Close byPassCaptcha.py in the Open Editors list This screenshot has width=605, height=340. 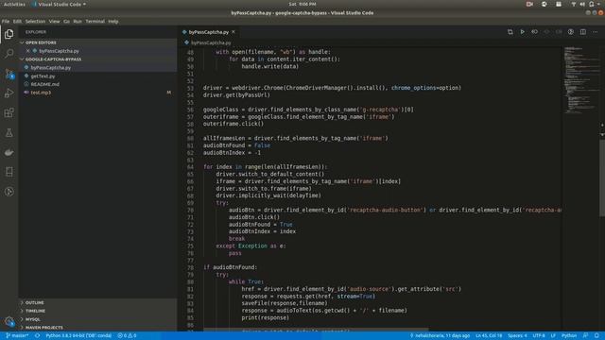(x=27, y=51)
